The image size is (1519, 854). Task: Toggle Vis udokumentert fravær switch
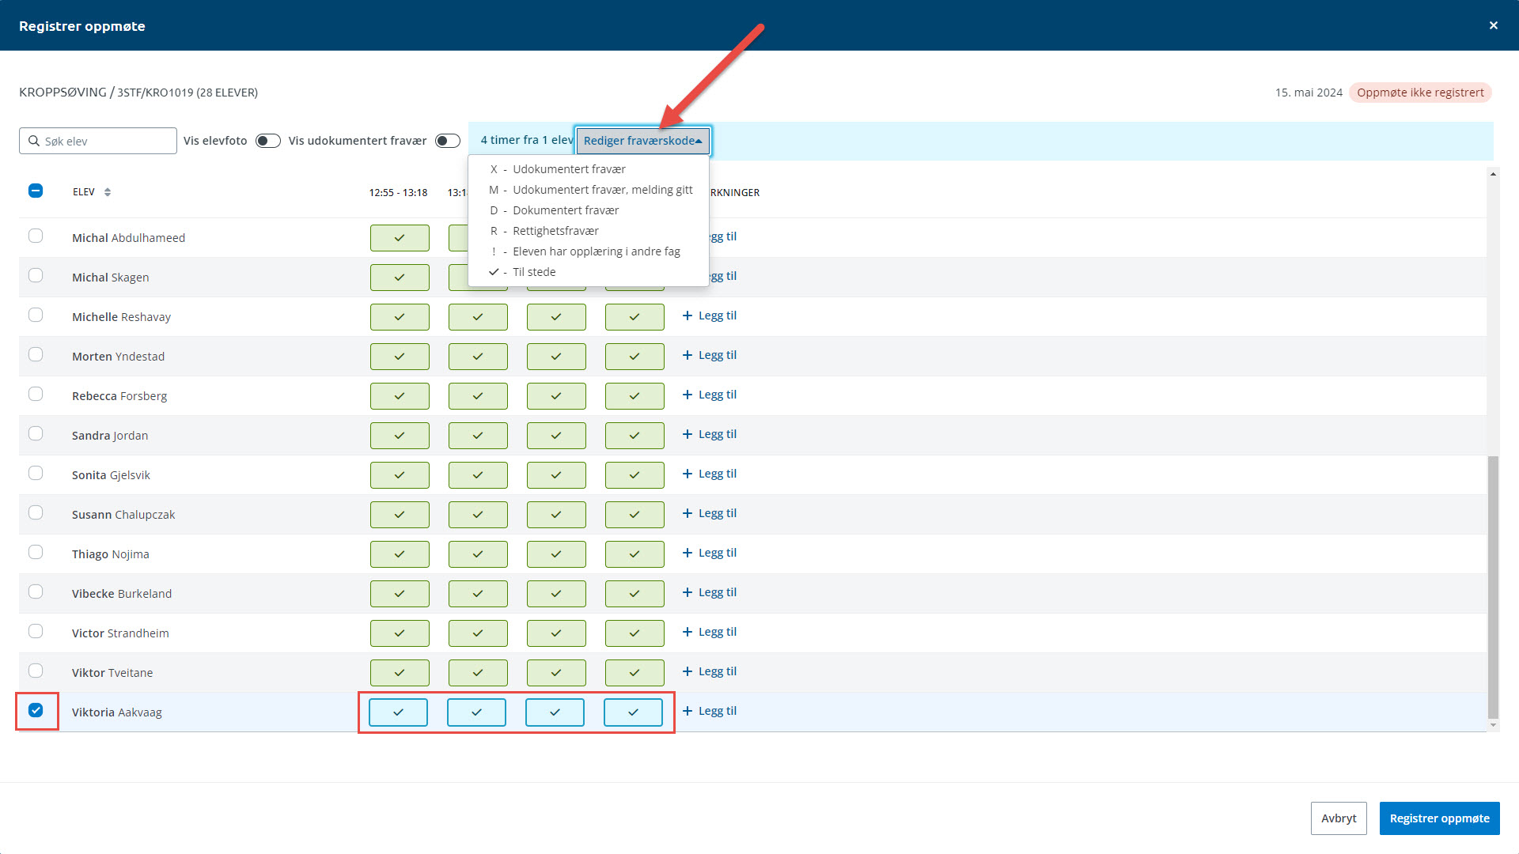[x=448, y=141]
